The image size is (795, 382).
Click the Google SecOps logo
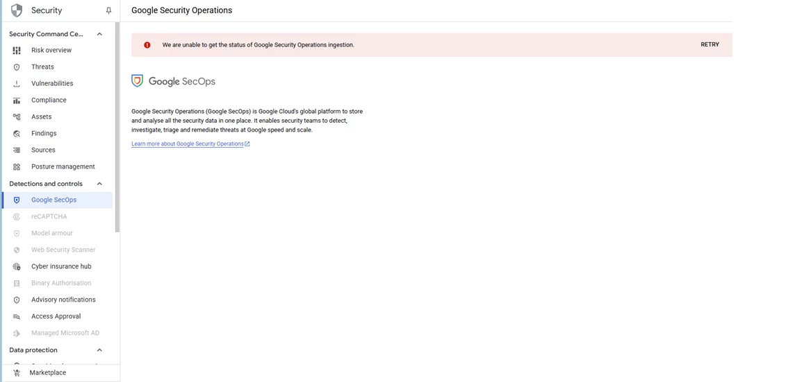tap(174, 81)
